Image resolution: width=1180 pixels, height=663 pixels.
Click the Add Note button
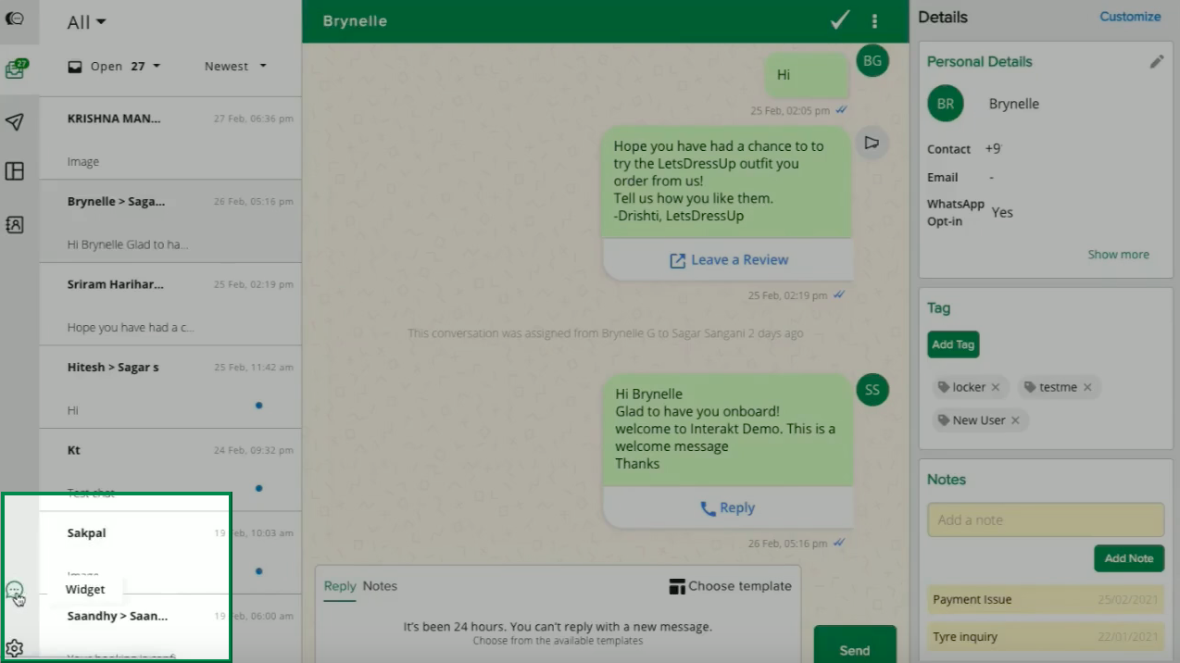[1128, 558]
